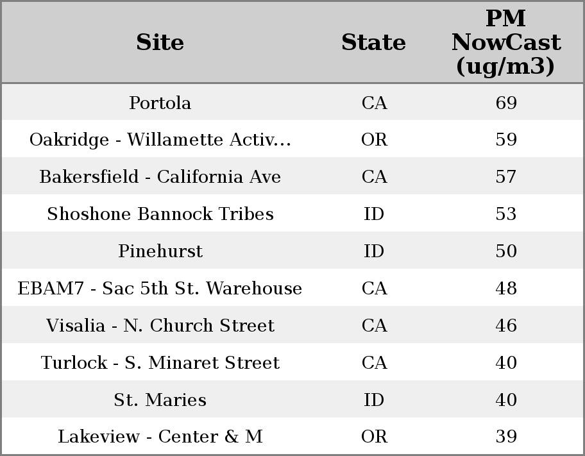Screen dimensions: 585x456
Task: Select PM value 48 for EBAM7
Action: (506, 289)
